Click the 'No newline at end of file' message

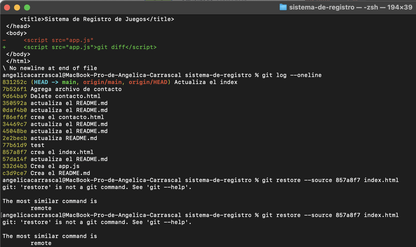(x=50, y=68)
